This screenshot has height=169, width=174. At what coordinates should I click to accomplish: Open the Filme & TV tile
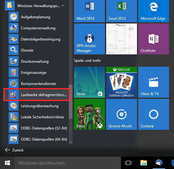(154, 82)
